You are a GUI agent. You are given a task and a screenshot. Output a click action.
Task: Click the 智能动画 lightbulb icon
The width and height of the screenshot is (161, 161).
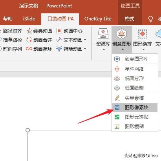[x=59, y=49]
